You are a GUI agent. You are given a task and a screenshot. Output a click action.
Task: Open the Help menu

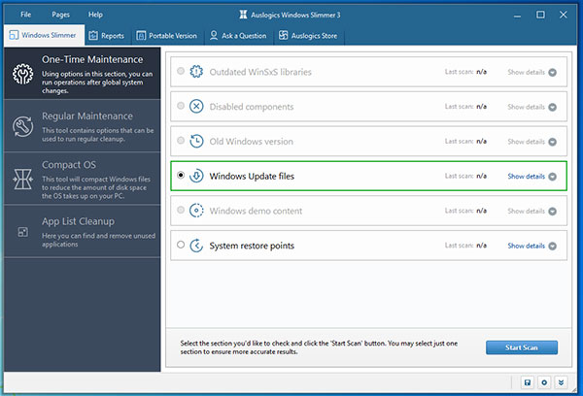pos(95,15)
